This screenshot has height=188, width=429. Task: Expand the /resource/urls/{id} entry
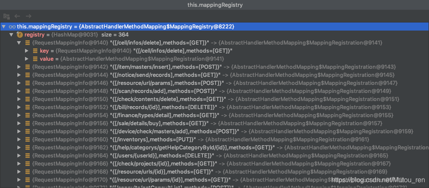click(x=19, y=172)
